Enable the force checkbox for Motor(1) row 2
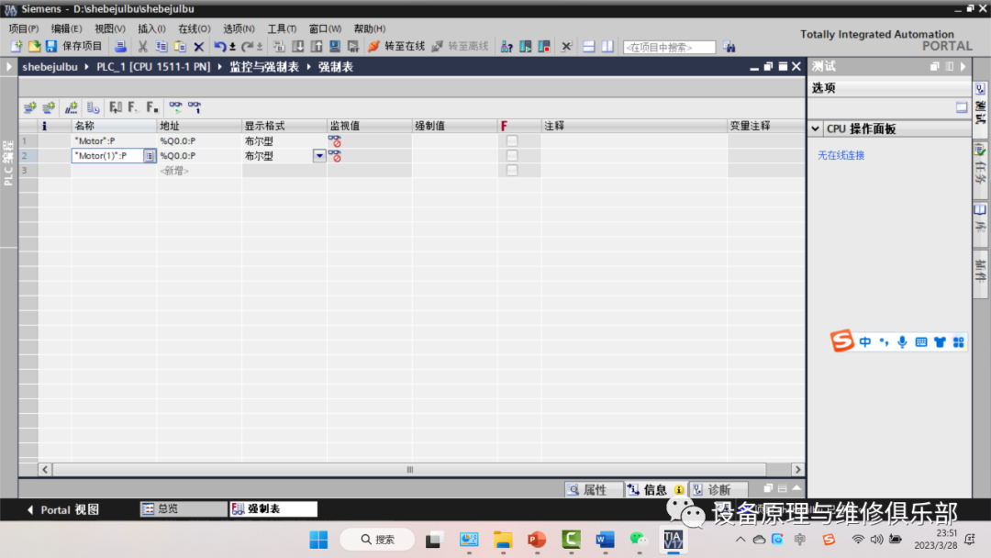 tap(513, 155)
